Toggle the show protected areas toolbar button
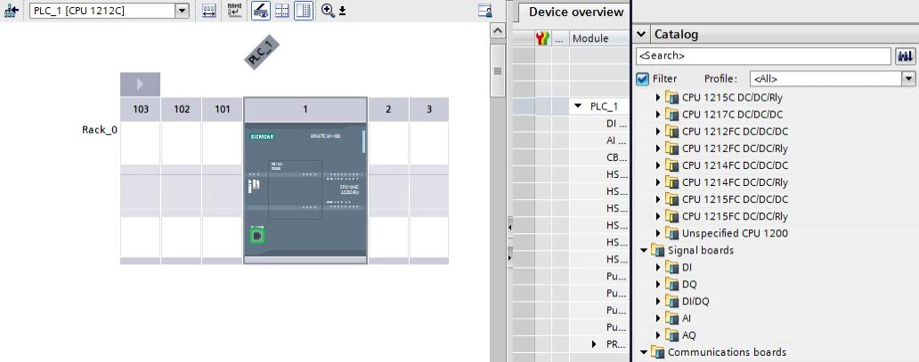The image size is (919, 362). (x=260, y=11)
